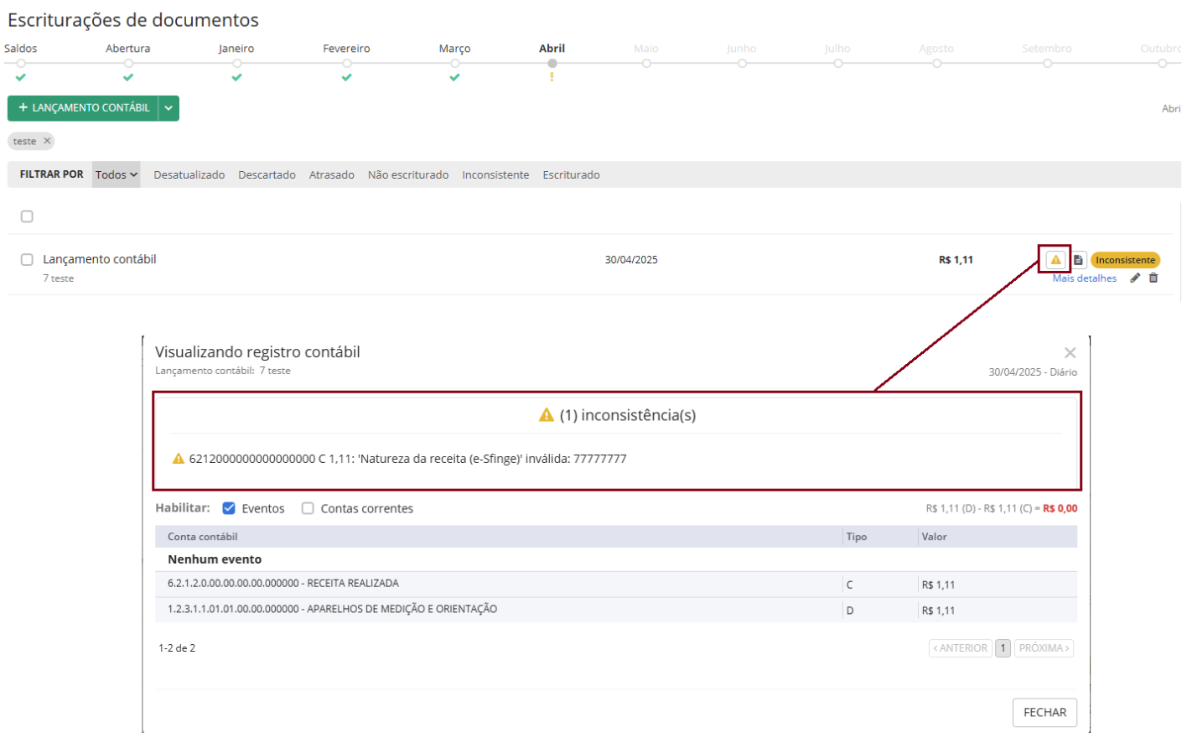The width and height of the screenshot is (1187, 733).
Task: Click the R$ 1,11 amount in the list row
Action: (x=956, y=260)
